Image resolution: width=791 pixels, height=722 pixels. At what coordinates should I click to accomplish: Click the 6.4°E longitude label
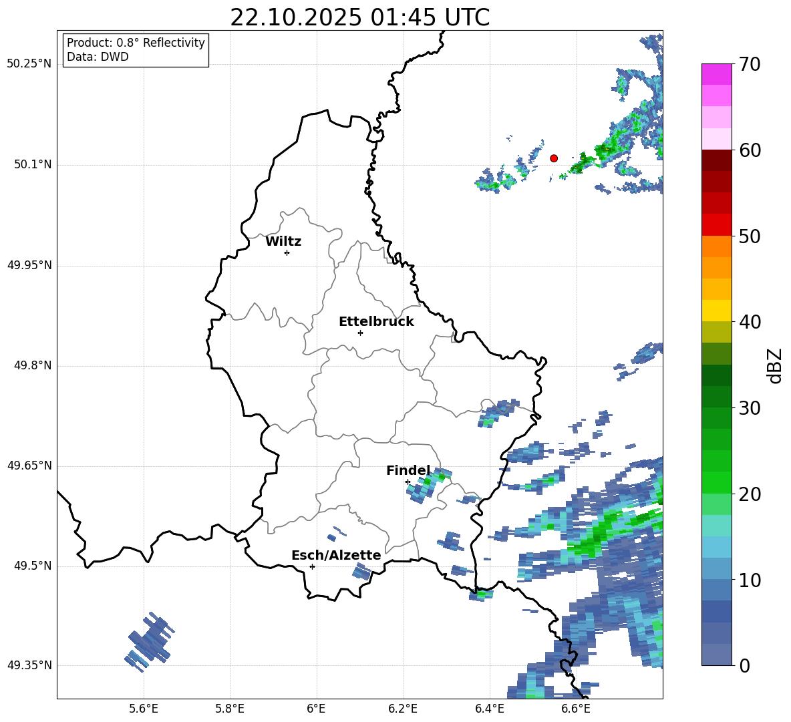pyautogui.click(x=489, y=709)
